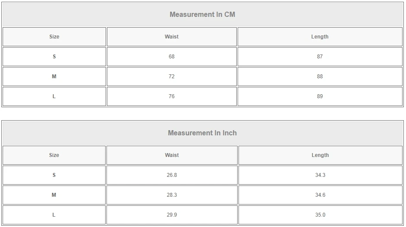
Task: Select the Waist column header in Inch table
Action: [172, 155]
